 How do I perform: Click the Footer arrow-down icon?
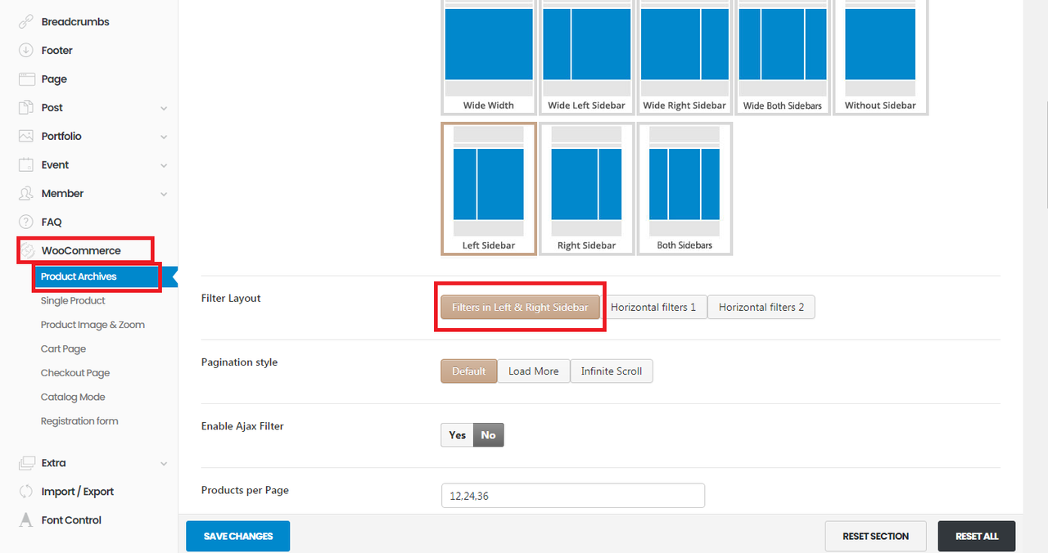pos(26,51)
